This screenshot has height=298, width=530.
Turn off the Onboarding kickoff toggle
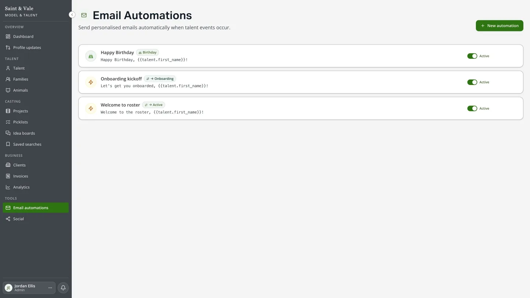(472, 82)
